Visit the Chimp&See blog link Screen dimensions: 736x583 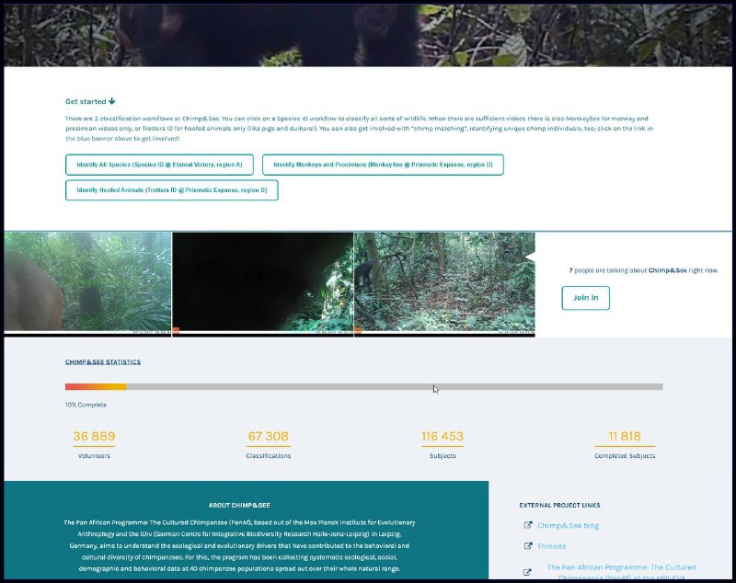pyautogui.click(x=568, y=525)
